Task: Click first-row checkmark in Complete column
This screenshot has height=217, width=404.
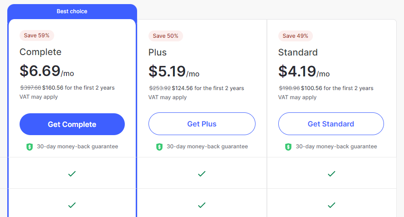Action: [x=72, y=174]
